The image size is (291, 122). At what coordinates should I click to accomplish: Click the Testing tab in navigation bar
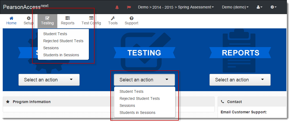[x=47, y=21]
